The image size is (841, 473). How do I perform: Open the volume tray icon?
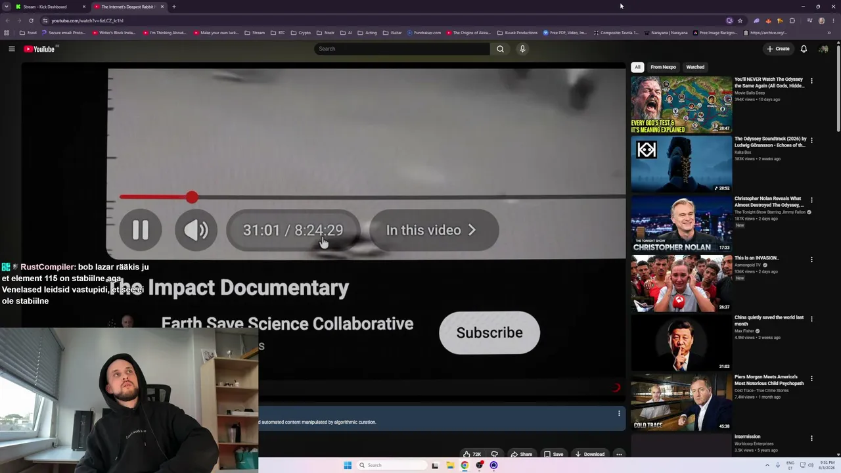(809, 465)
